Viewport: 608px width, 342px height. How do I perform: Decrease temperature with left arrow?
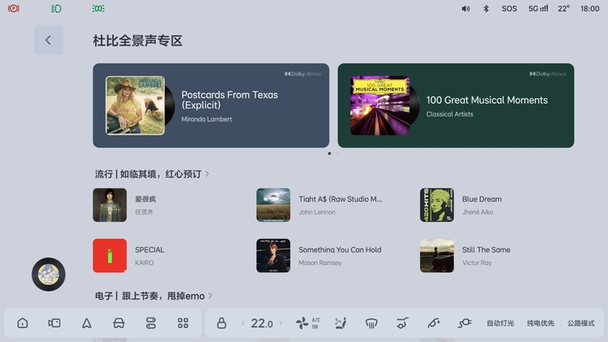pos(242,323)
